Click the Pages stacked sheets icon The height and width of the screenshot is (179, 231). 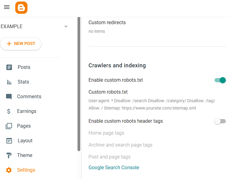(9, 126)
